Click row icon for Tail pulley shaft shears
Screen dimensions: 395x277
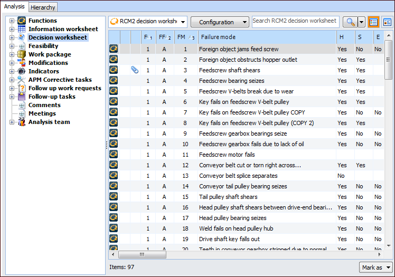[x=114, y=197]
